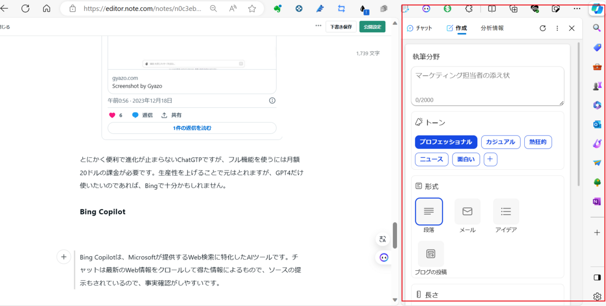Click 共有 on the embedded tweet
The height and width of the screenshot is (306, 606).
coord(171,115)
